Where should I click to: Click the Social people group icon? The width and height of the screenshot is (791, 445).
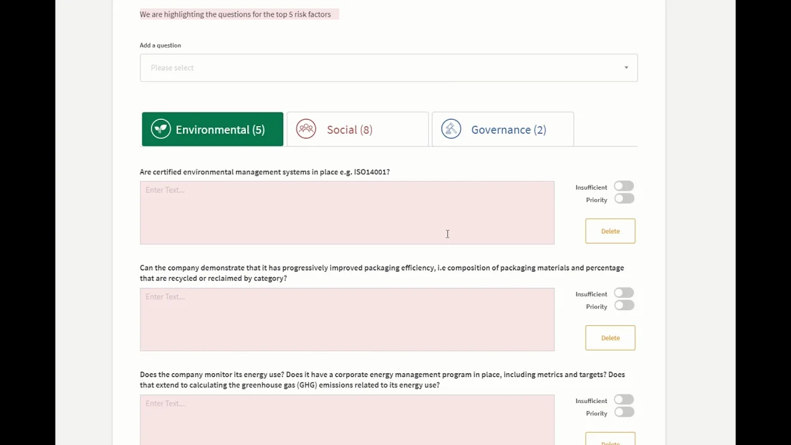point(306,129)
